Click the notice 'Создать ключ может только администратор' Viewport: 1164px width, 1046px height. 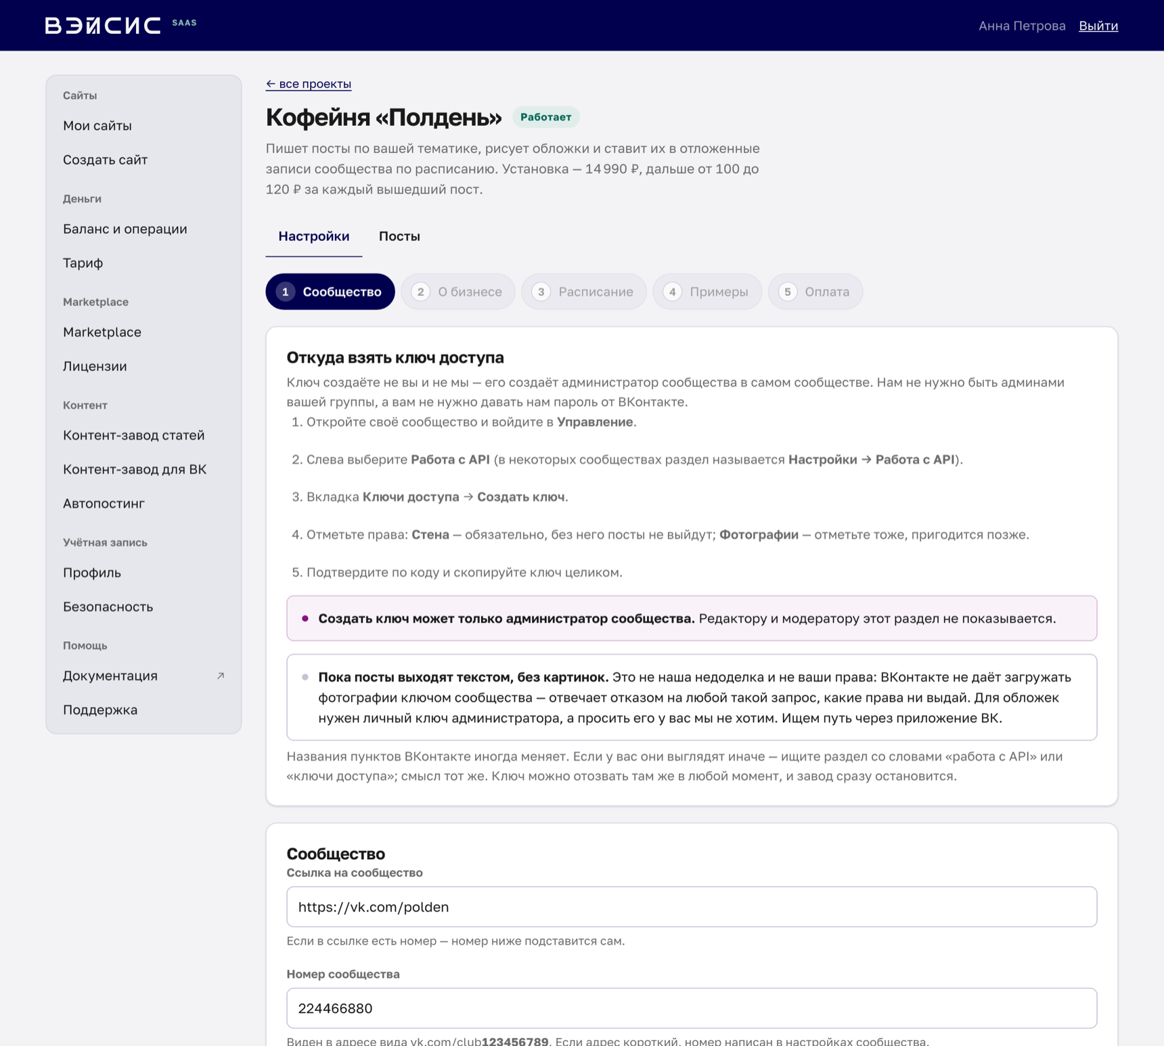[x=692, y=618]
